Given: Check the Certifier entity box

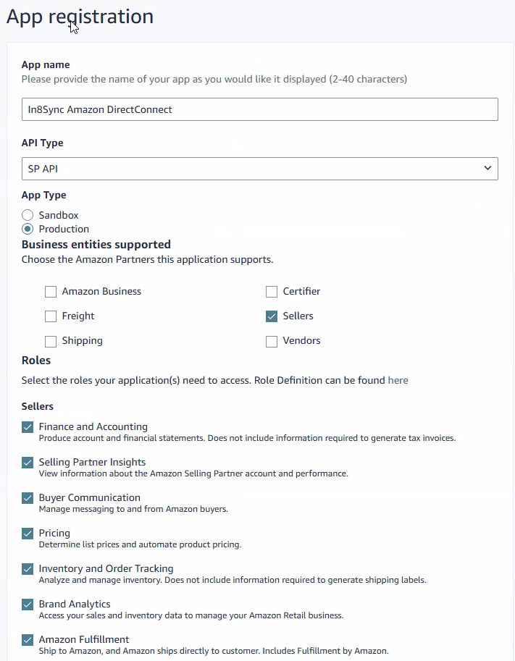Looking at the screenshot, I should (272, 292).
